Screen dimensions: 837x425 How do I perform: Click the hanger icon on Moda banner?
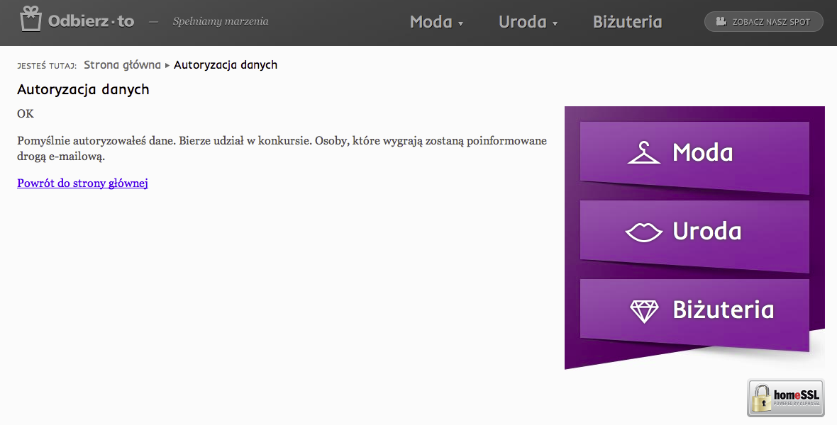[644, 153]
